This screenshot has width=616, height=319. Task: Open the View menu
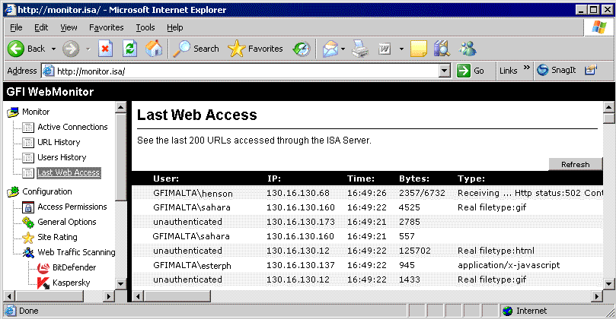(x=69, y=27)
